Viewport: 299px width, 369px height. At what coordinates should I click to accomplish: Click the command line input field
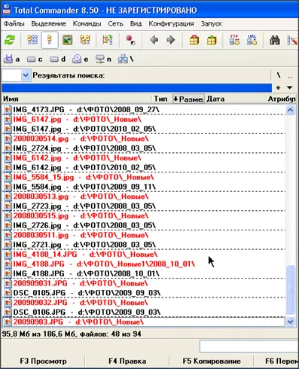(249, 346)
